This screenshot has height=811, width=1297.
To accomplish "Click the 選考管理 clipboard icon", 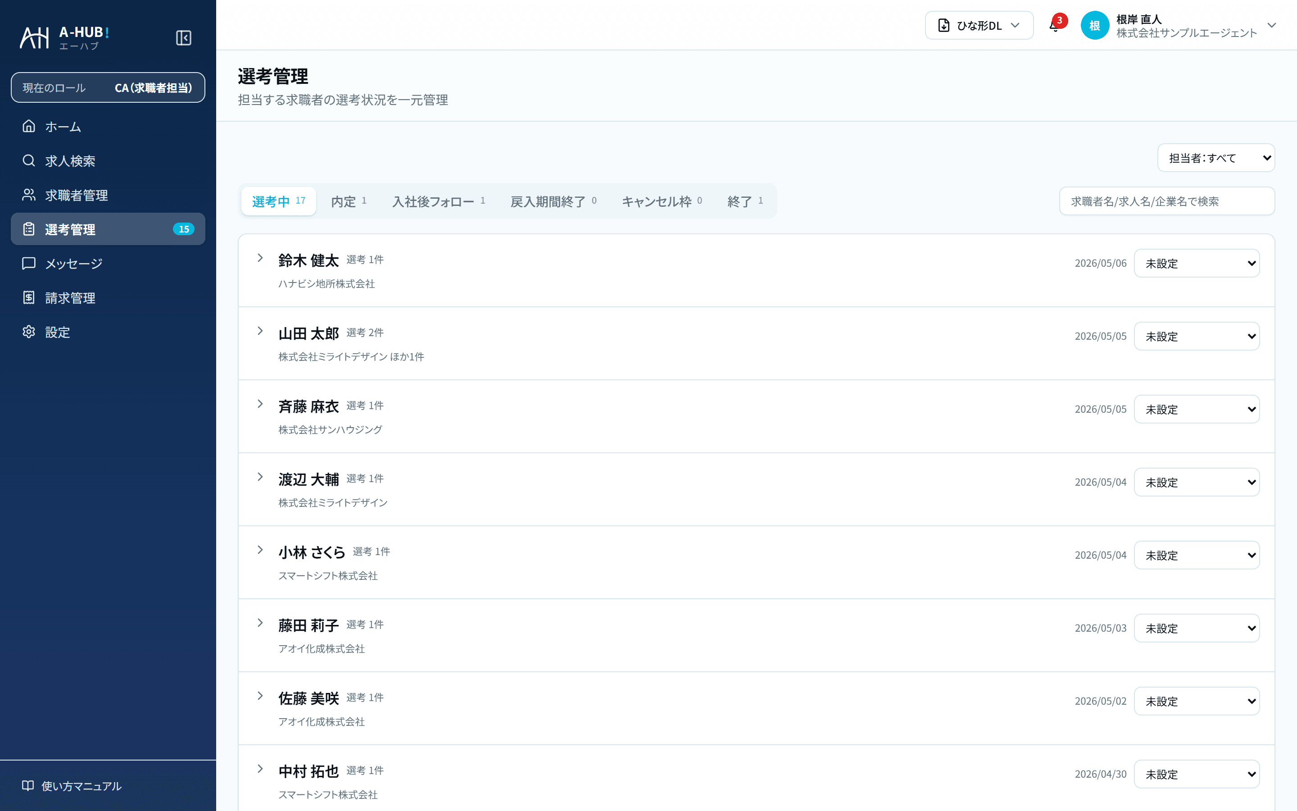I will pyautogui.click(x=29, y=229).
